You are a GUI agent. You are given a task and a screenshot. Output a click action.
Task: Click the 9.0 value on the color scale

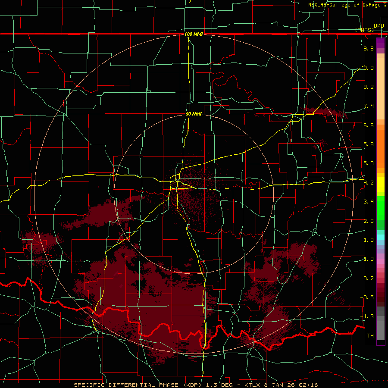point(369,68)
